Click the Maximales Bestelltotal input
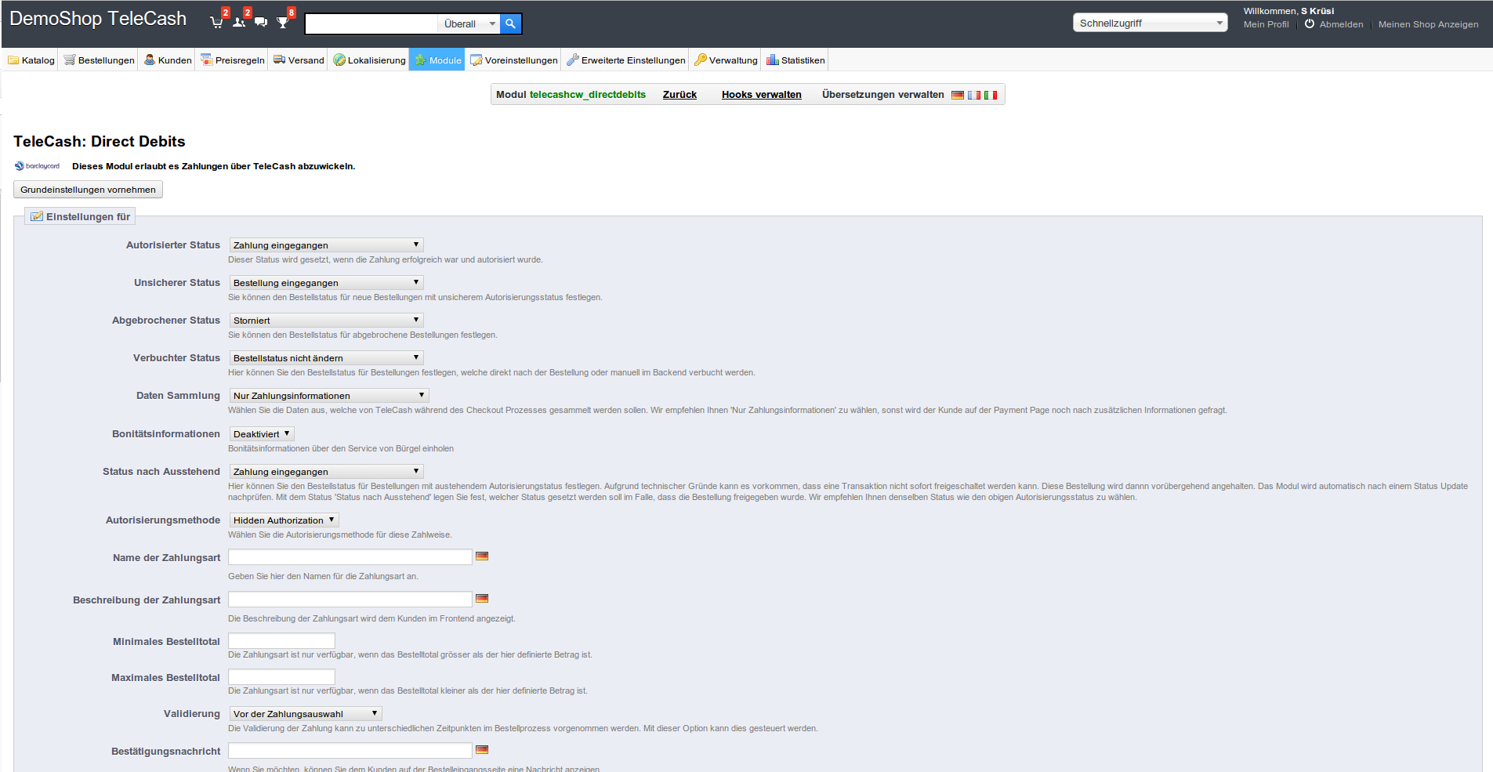The width and height of the screenshot is (1493, 772). point(281,677)
